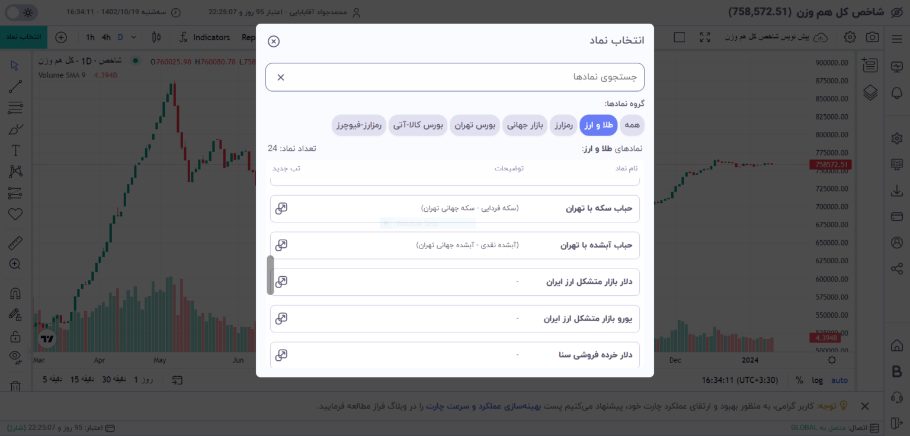Open the alerts bell icon
910x436 pixels.
pyautogui.click(x=897, y=92)
